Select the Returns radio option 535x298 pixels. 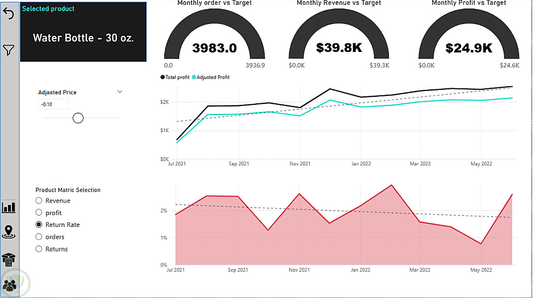39,249
